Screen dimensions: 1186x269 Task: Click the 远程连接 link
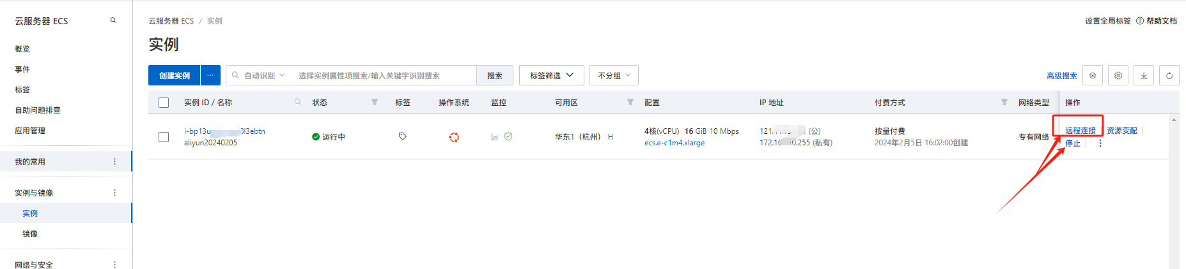click(1081, 131)
